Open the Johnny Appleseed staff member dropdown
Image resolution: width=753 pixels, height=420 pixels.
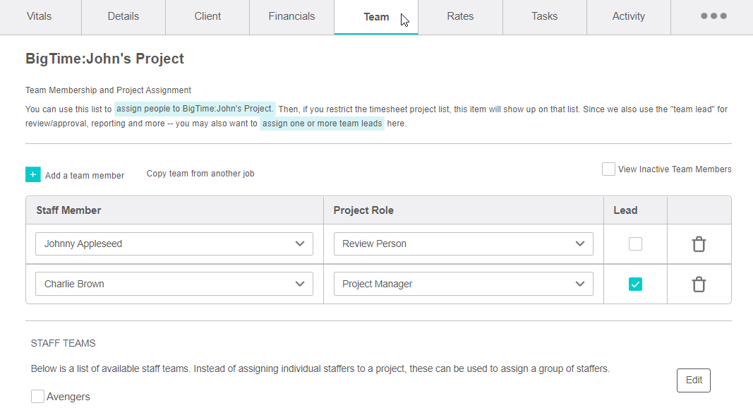(x=174, y=244)
